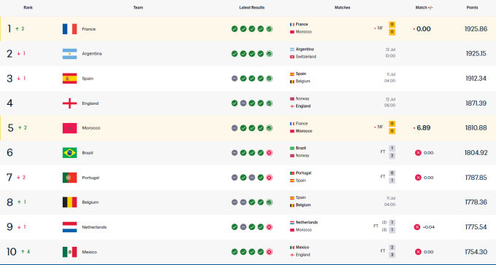Open the Netherlands vs Morocco full-time result
The image size is (496, 265).
point(342,226)
